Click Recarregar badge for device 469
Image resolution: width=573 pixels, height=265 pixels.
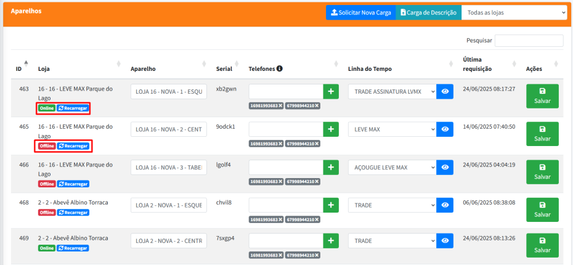point(73,248)
